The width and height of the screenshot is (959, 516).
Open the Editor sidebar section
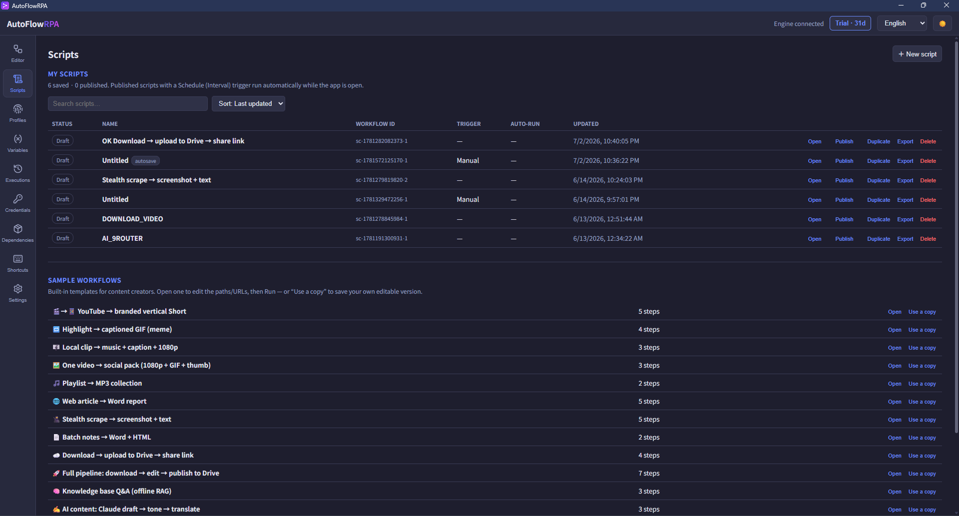pos(18,53)
